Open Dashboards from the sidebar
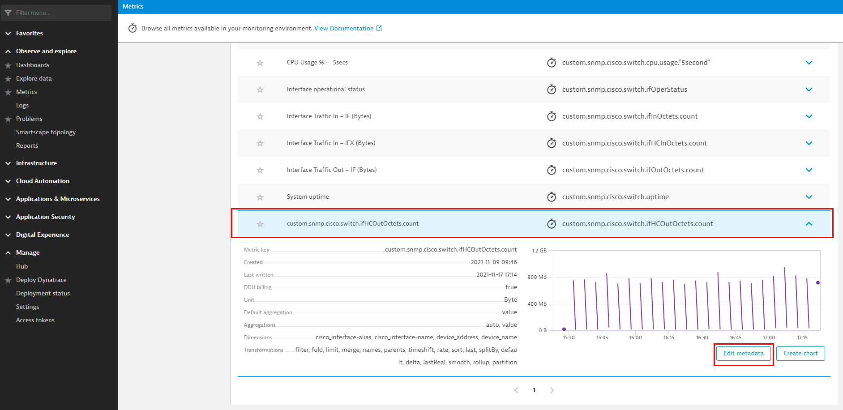 click(33, 65)
